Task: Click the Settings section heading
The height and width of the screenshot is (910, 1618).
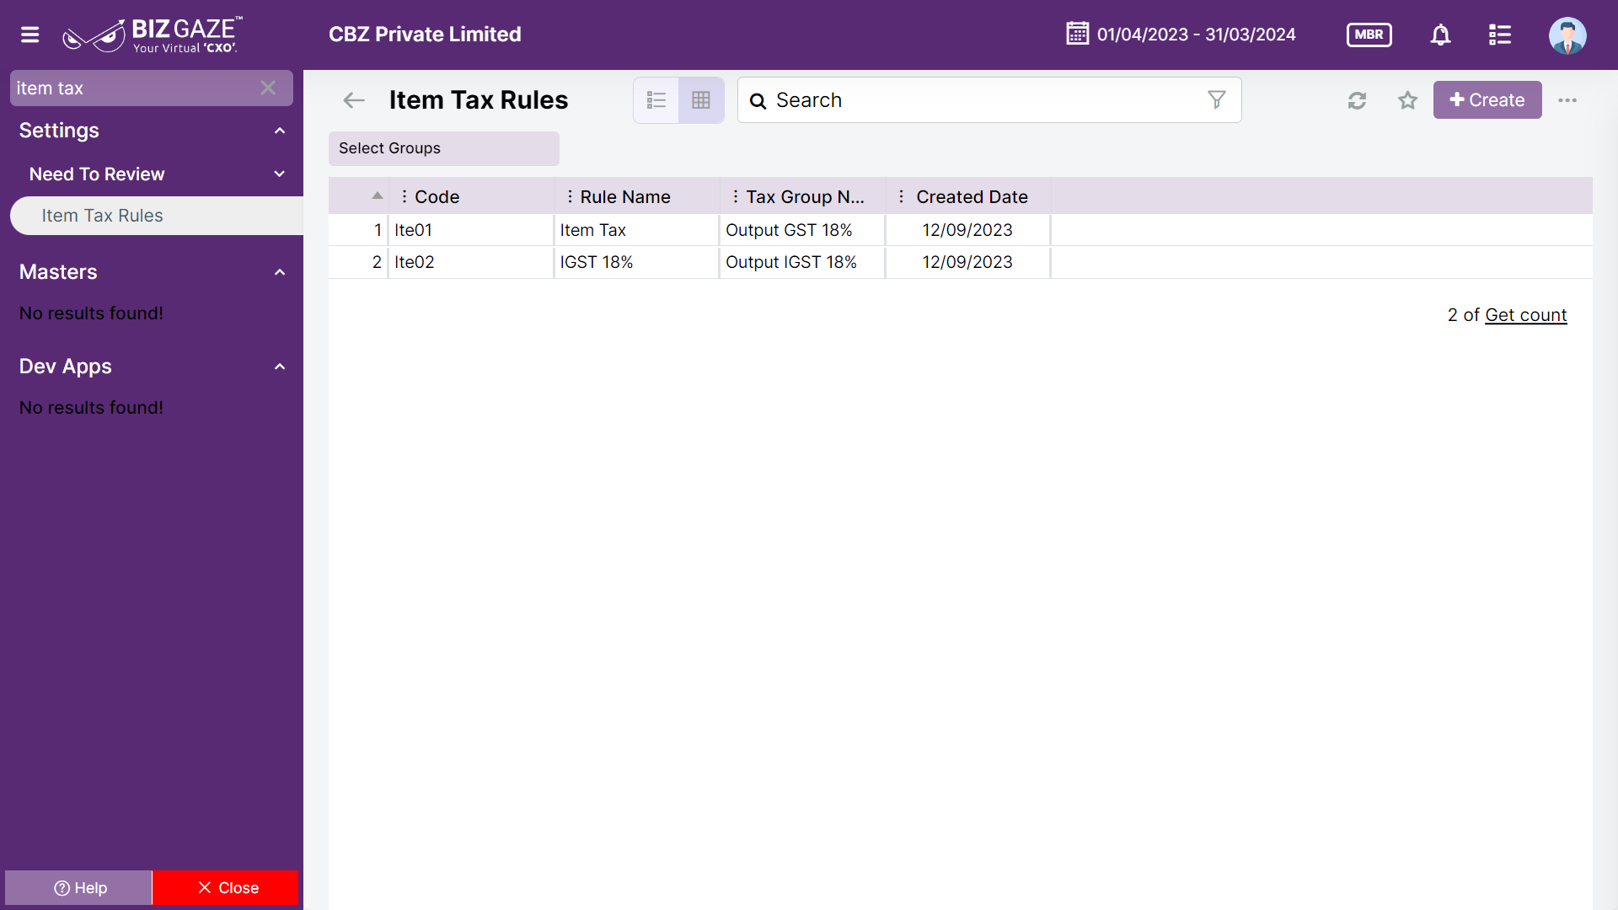Action: coord(59,131)
